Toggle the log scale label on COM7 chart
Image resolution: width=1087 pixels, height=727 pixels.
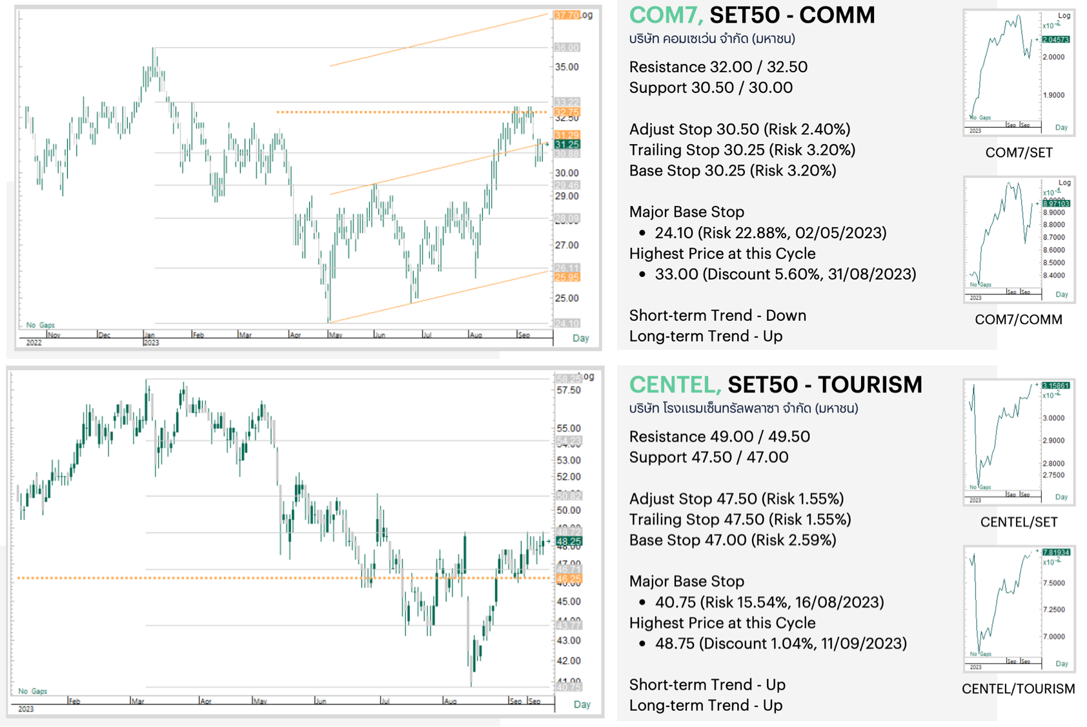coord(586,15)
